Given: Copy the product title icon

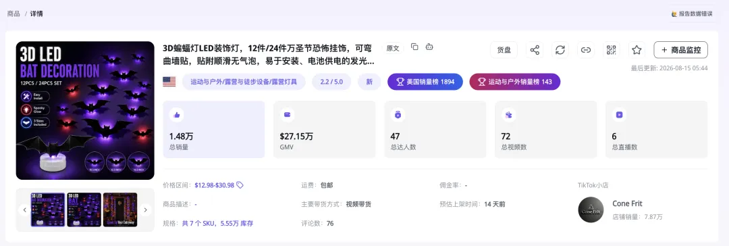Looking at the screenshot, I should (x=414, y=47).
